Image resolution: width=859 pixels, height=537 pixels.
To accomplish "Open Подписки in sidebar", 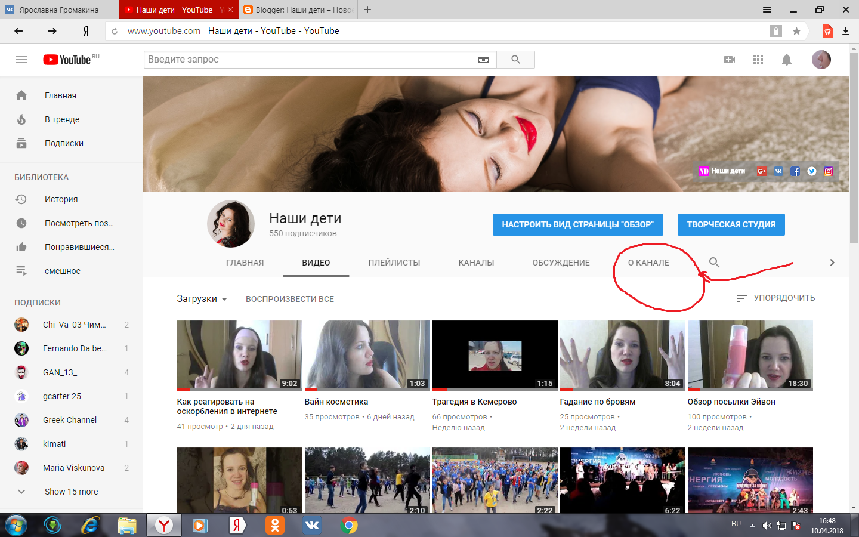I will pyautogui.click(x=72, y=143).
